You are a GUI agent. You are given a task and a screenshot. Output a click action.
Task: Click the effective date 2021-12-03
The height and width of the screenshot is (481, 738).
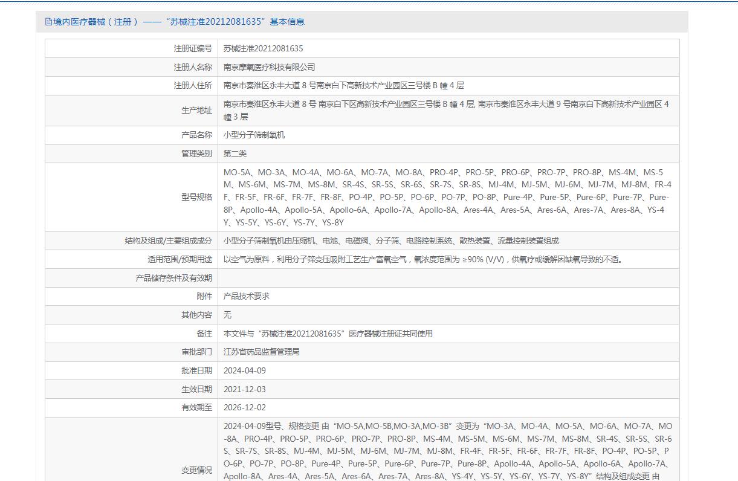click(x=245, y=389)
